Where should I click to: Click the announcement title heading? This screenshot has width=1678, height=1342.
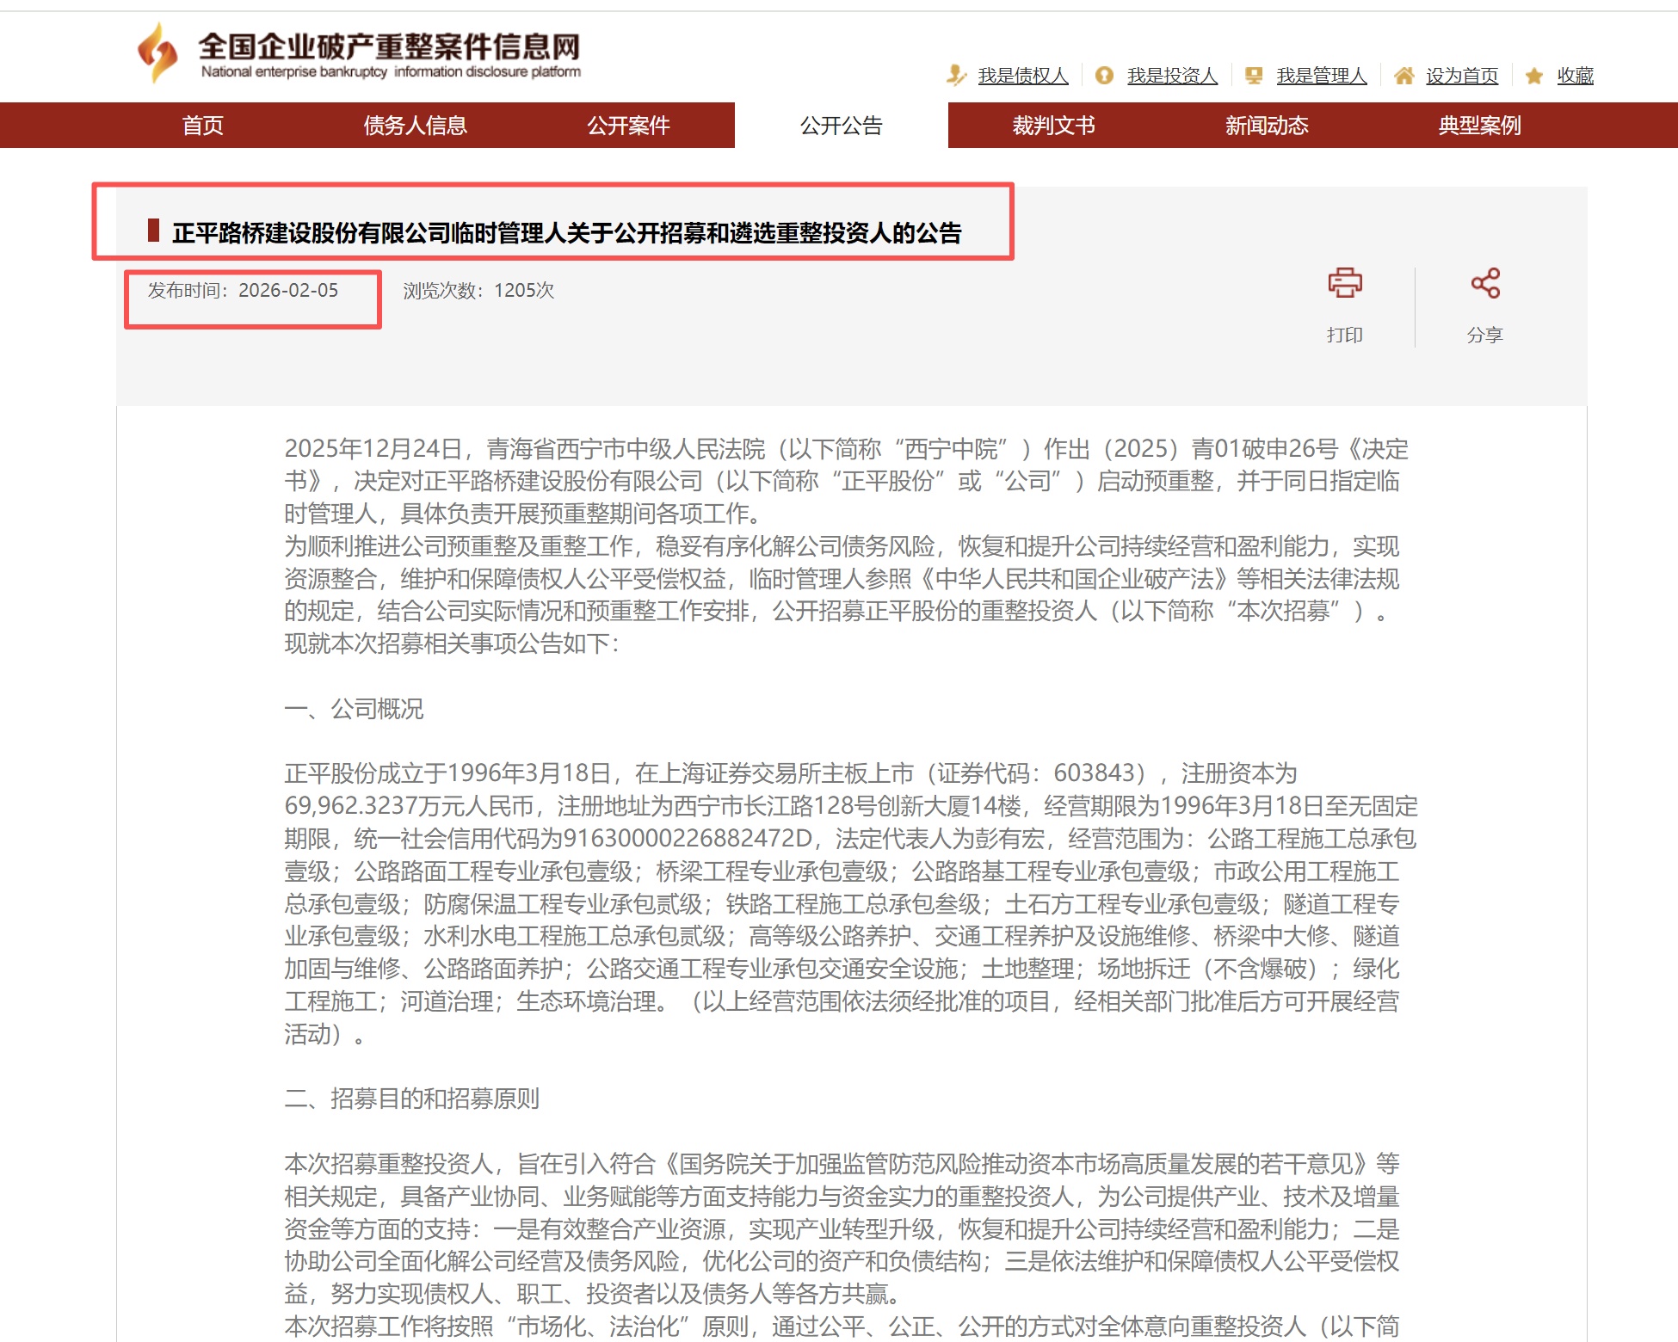(x=566, y=233)
